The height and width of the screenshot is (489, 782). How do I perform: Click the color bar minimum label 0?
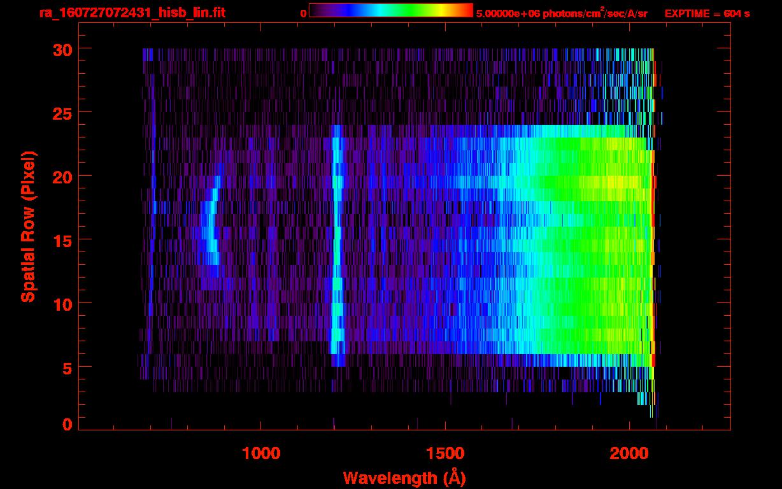[303, 13]
